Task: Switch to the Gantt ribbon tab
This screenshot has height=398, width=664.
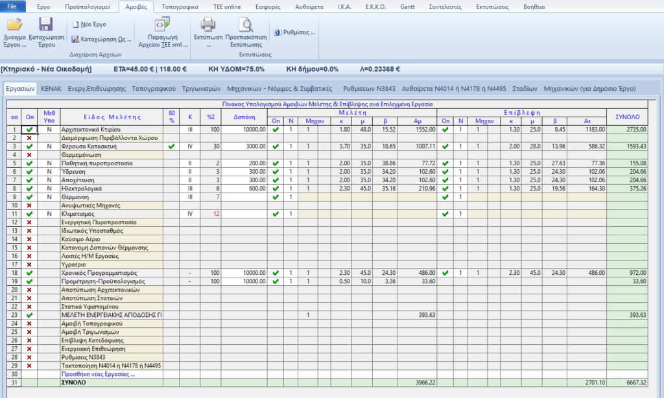Action: 406,6
